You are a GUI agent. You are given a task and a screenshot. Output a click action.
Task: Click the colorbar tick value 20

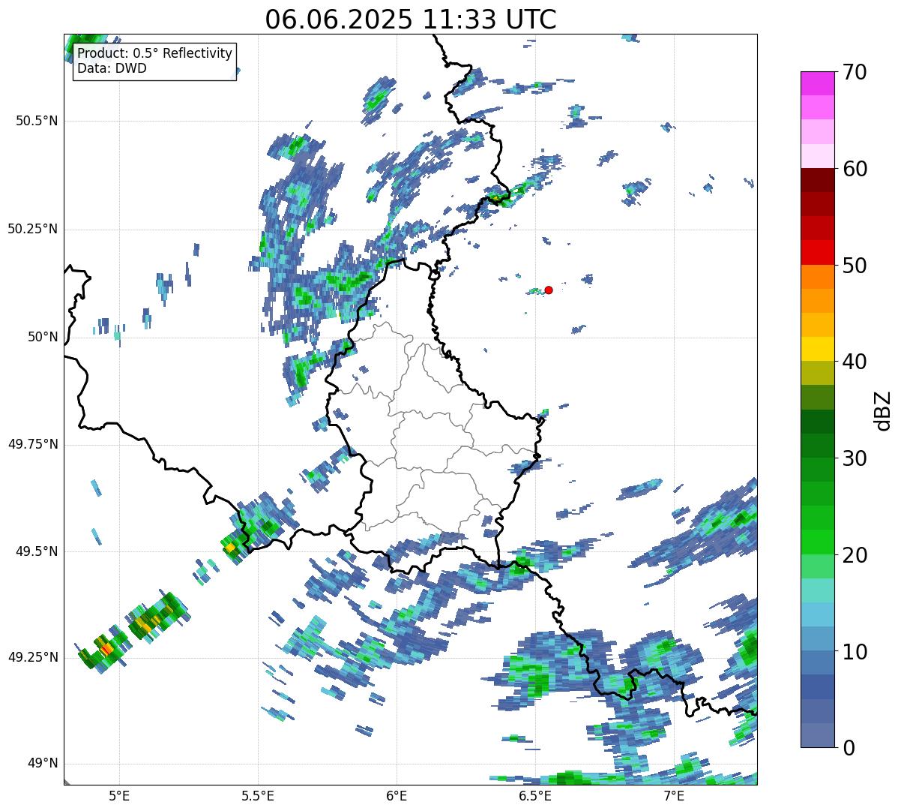point(855,555)
